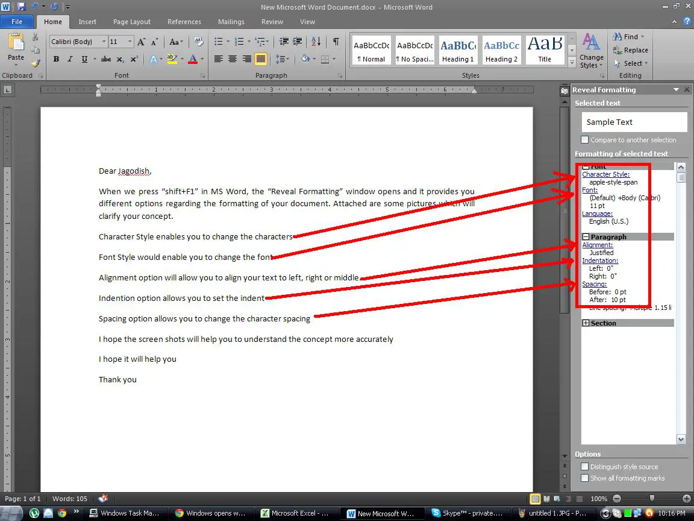The image size is (694, 521).
Task: Open the Font size dropdown
Action: click(130, 42)
